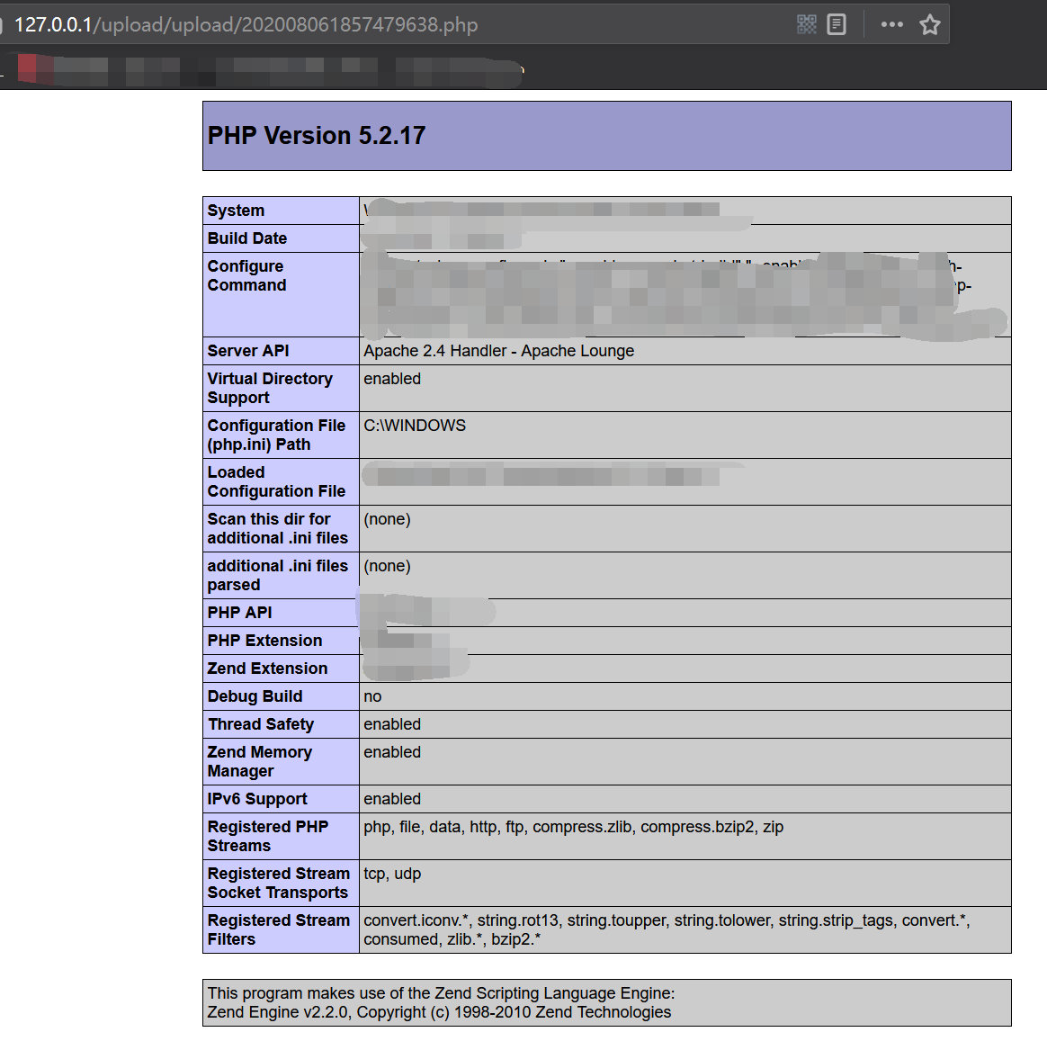Switch to reader mode for this page

[837, 24]
